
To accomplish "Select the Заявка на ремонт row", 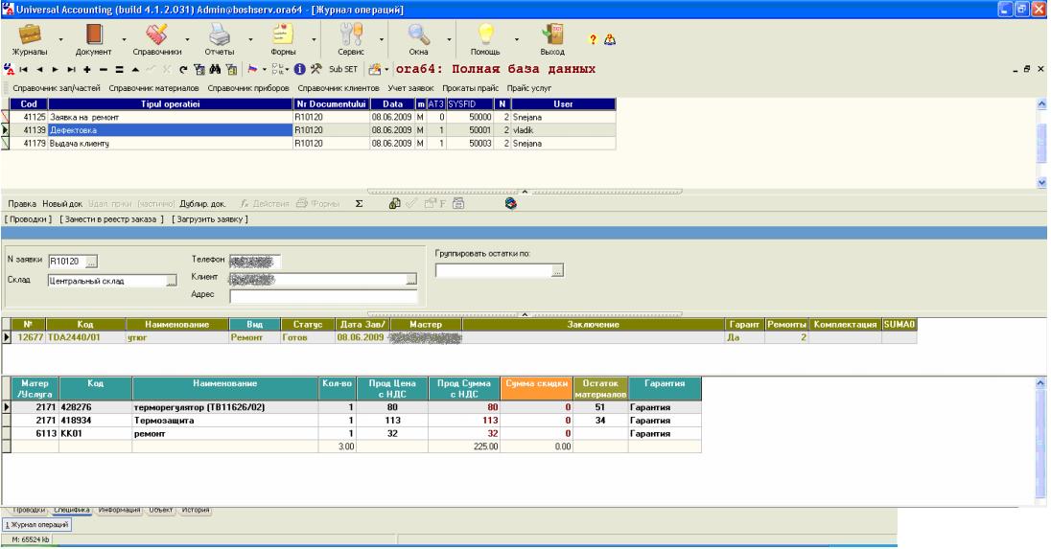I will (313, 117).
